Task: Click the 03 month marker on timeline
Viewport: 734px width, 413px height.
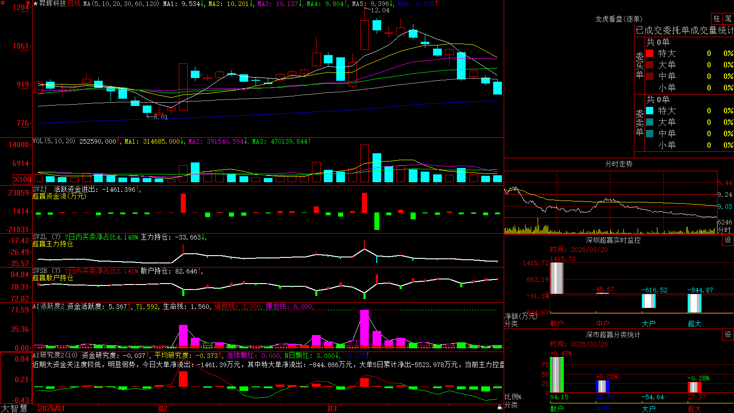Action: click(333, 408)
